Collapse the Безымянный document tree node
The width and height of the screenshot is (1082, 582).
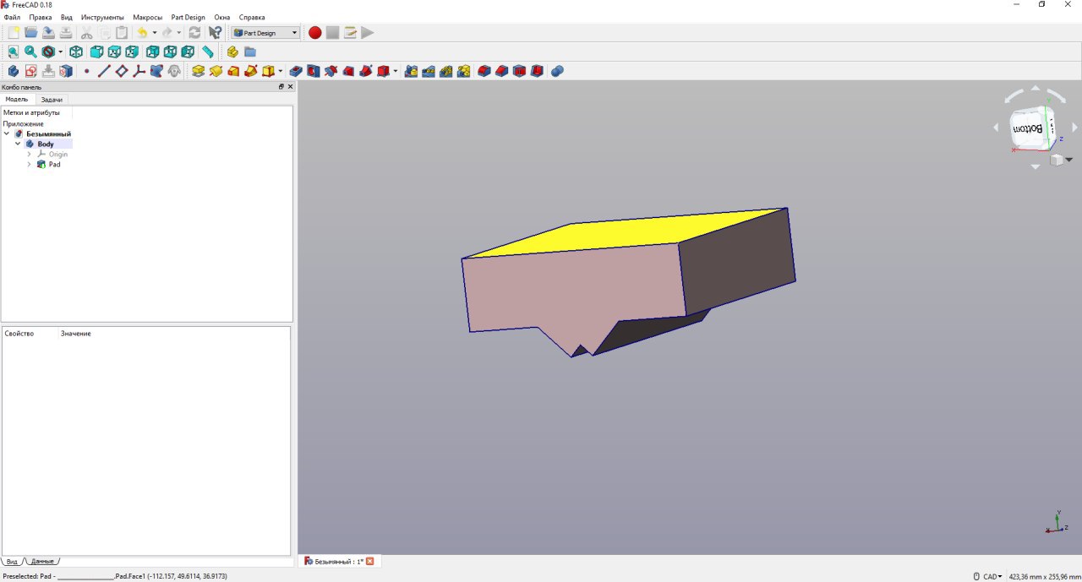[x=7, y=133]
